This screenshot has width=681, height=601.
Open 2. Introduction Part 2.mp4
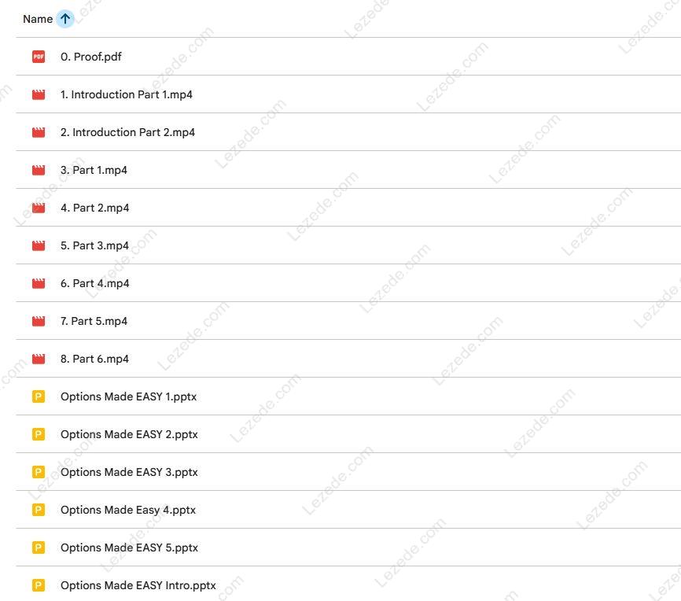(x=127, y=132)
